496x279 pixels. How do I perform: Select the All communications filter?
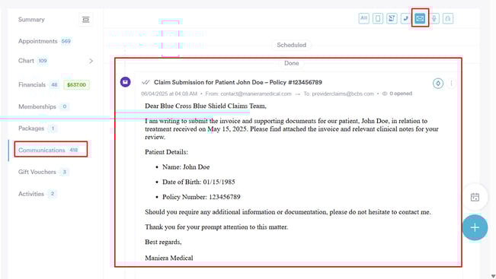point(363,18)
